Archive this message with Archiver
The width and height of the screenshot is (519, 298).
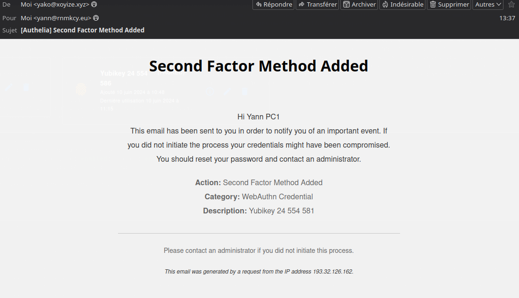pos(359,5)
